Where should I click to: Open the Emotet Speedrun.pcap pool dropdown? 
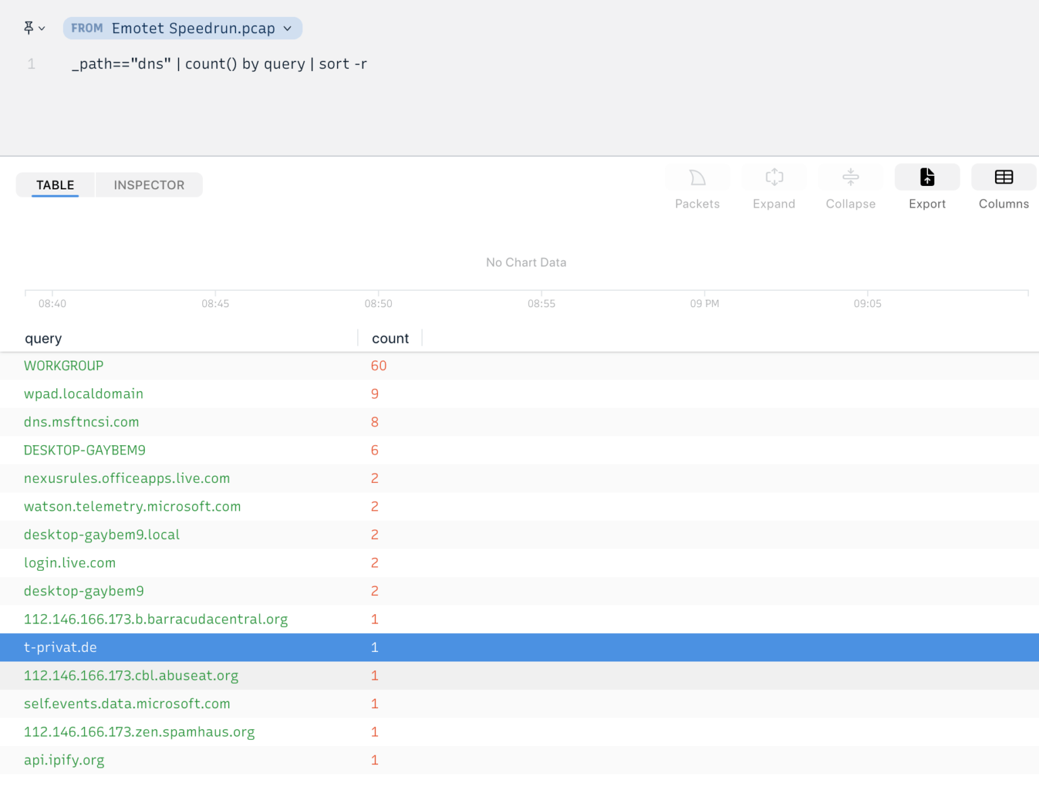click(x=183, y=28)
